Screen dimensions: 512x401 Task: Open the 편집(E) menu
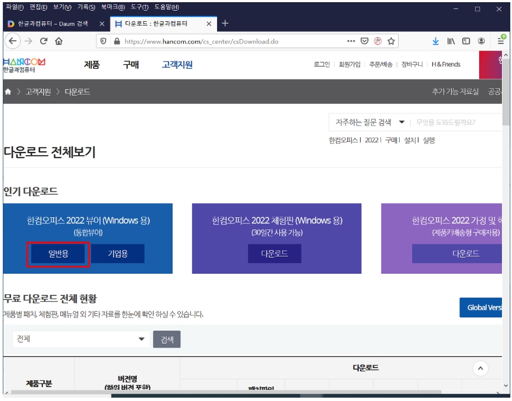(38, 7)
